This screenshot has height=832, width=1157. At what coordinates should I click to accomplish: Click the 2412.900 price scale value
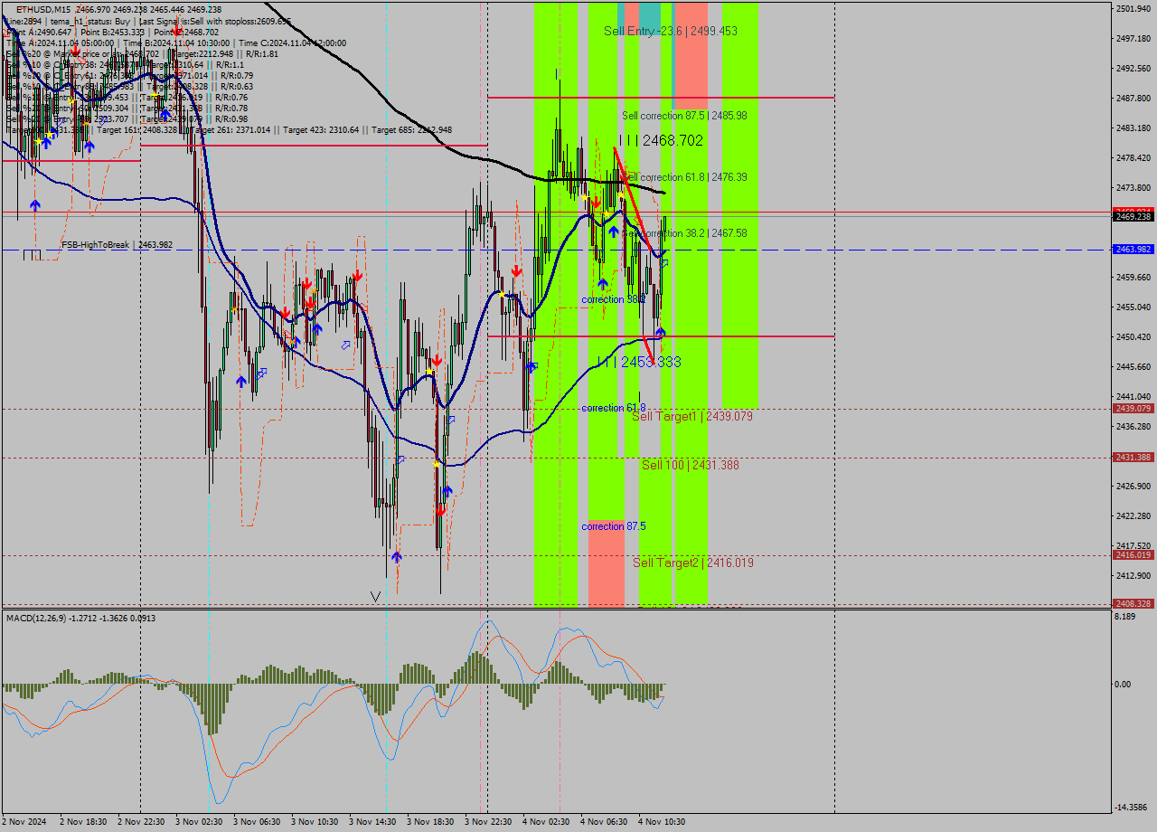coord(1133,576)
